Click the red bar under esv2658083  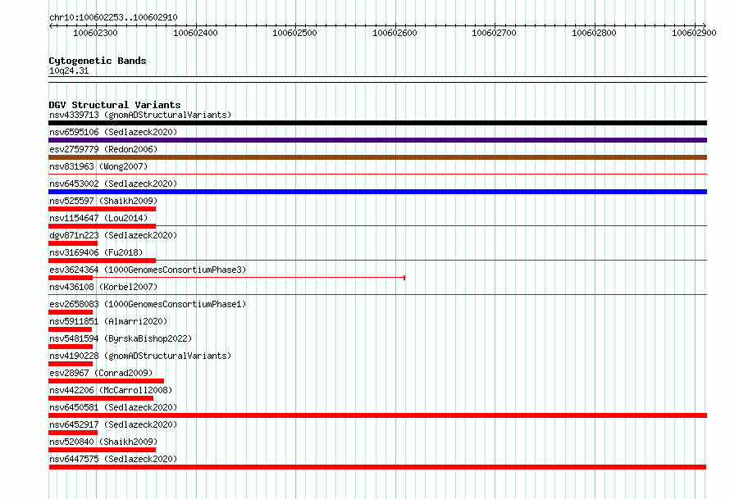tap(71, 312)
